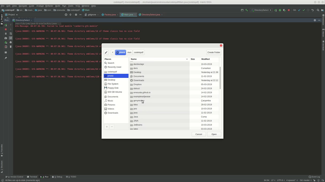Click the camera Dump Threads icon
325x182 pixels.
[6, 38]
